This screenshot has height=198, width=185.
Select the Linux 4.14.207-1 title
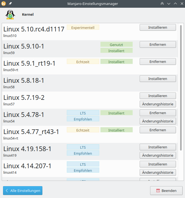(27, 166)
